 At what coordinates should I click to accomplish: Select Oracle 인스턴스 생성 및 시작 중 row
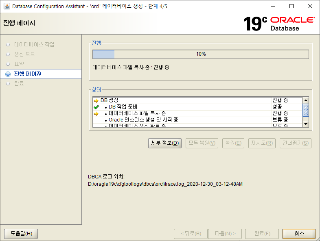[x=197, y=120]
